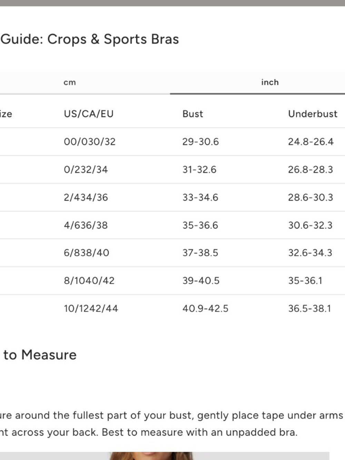Select the 2/434/36 size row
The width and height of the screenshot is (345, 460).
(172, 197)
